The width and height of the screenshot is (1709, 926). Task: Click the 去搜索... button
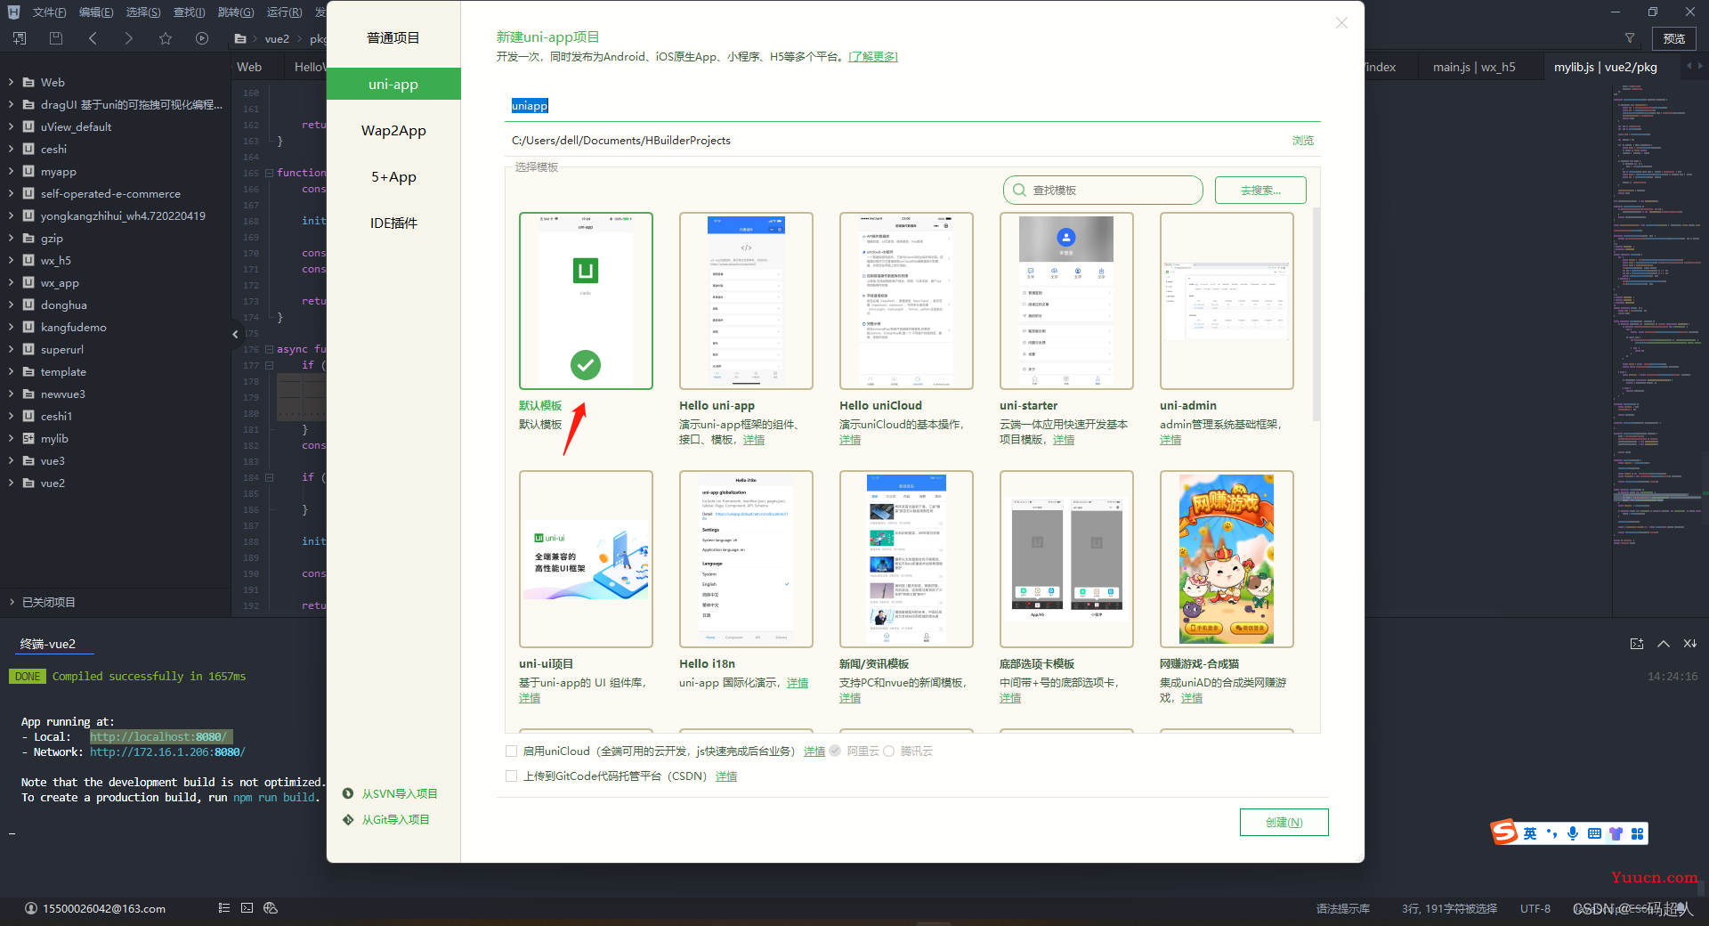1260,190
